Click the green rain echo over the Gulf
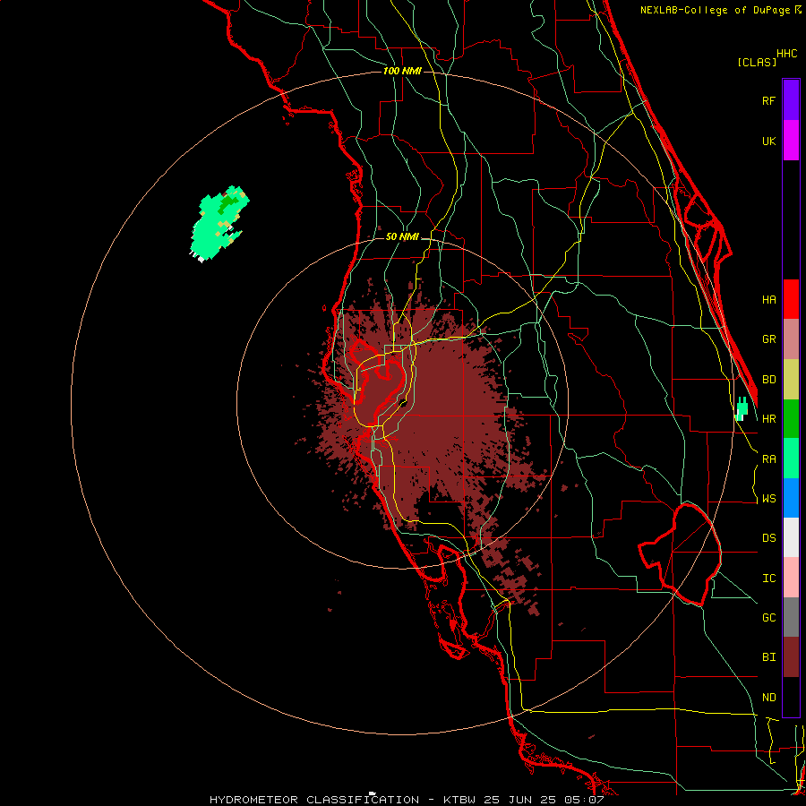The width and height of the screenshot is (806, 806). (x=217, y=224)
